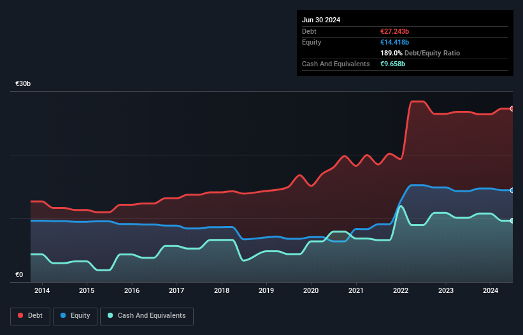Viewport: 523px width, 335px height.
Task: Click the €30b y-axis label
Action: (23, 83)
